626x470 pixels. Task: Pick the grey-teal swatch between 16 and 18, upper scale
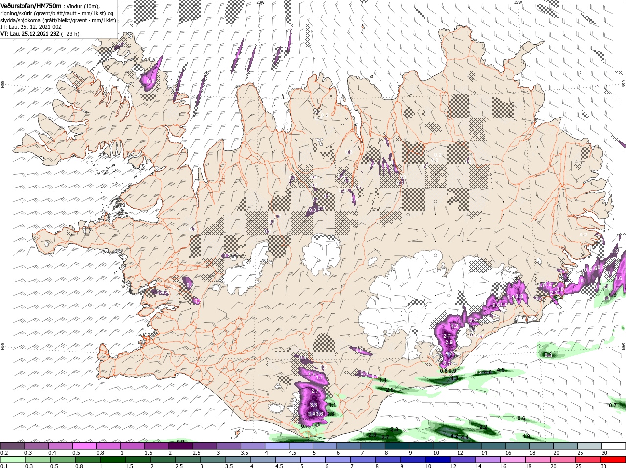tap(516, 446)
